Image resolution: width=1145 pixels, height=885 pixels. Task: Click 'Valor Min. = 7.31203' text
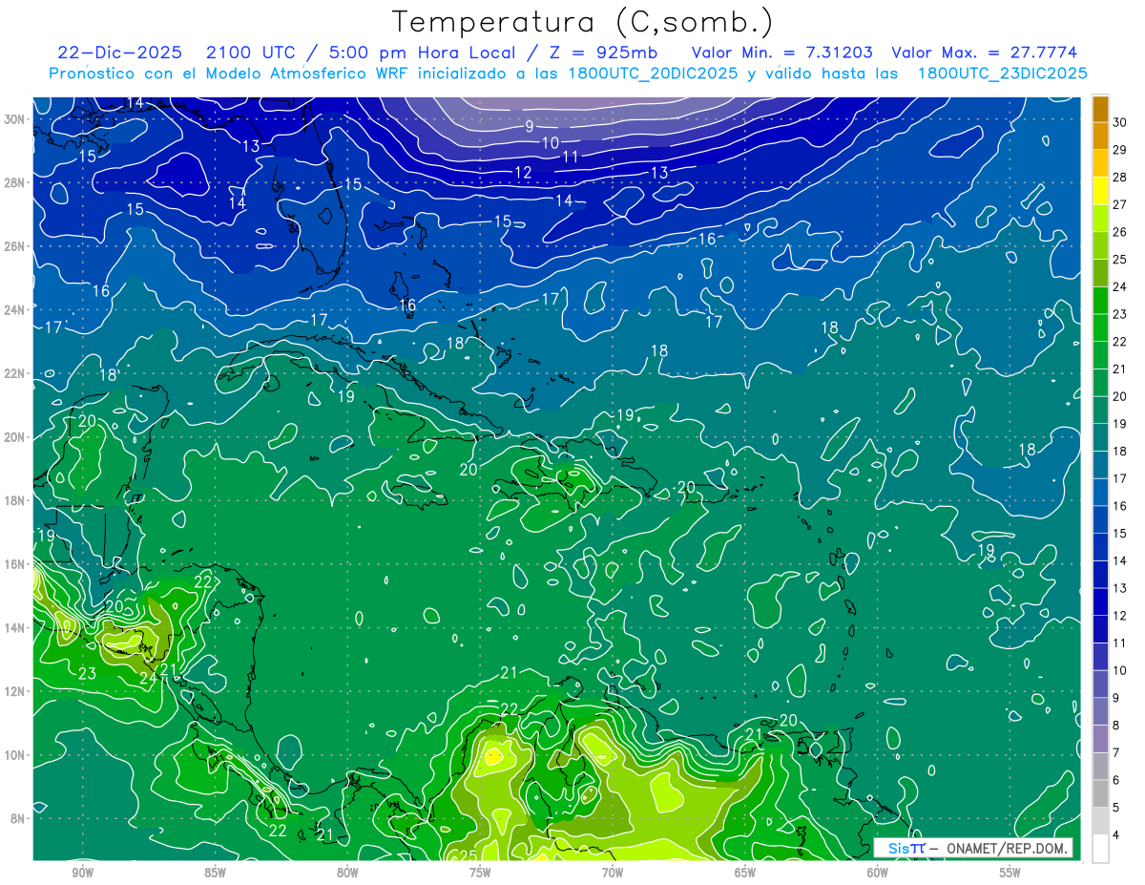783,53
